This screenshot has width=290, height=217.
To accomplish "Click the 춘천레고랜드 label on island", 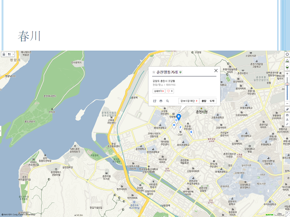I will tap(50, 96).
